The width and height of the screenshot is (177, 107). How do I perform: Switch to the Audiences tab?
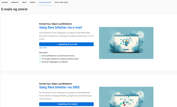(x=15, y=2)
